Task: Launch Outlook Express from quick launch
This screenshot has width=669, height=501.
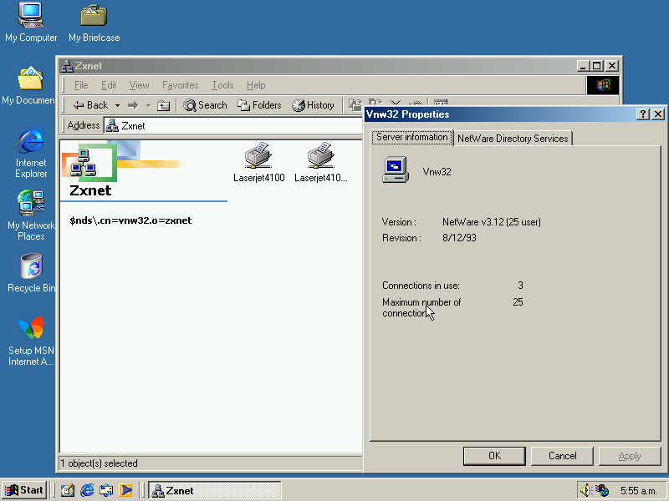Action: click(x=106, y=490)
